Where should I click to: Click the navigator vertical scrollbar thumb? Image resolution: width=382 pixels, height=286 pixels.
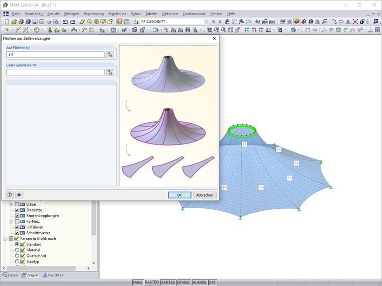point(94,218)
